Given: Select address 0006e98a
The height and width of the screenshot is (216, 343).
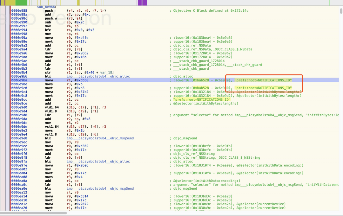Looking at the screenshot, I should coord(19,14).
